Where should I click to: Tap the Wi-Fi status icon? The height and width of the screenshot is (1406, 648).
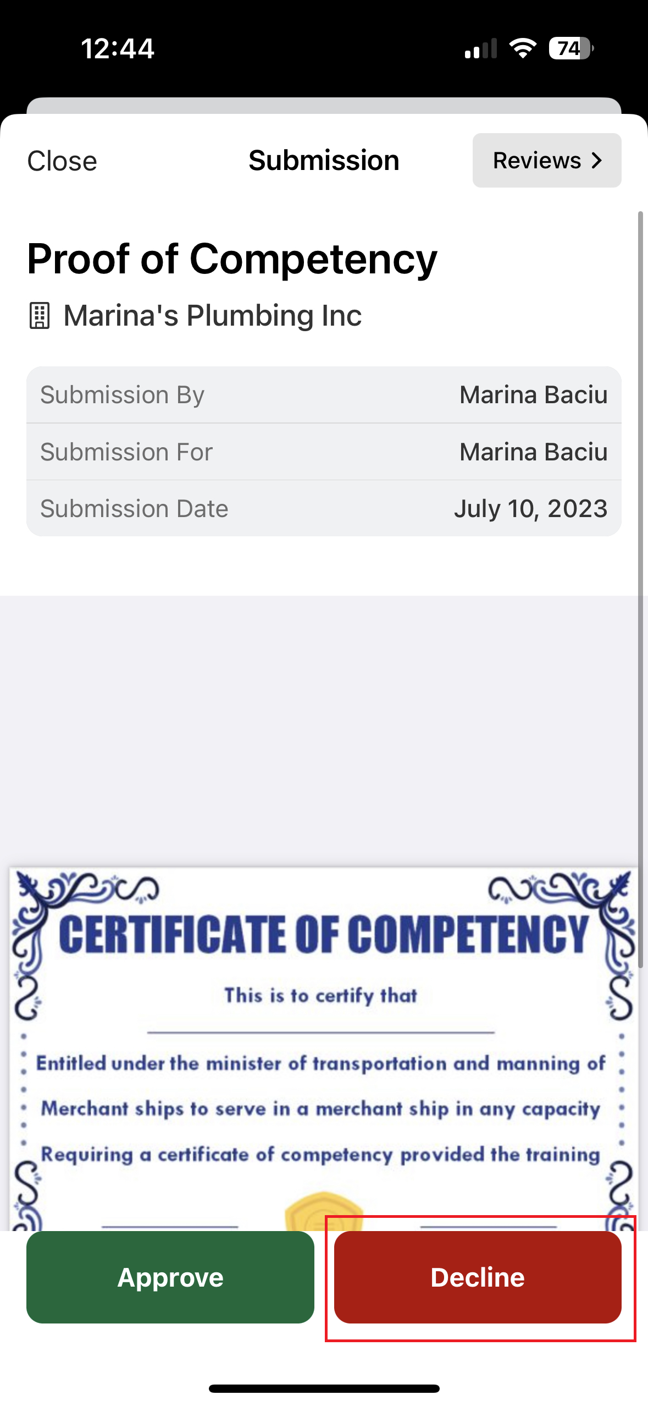523,48
